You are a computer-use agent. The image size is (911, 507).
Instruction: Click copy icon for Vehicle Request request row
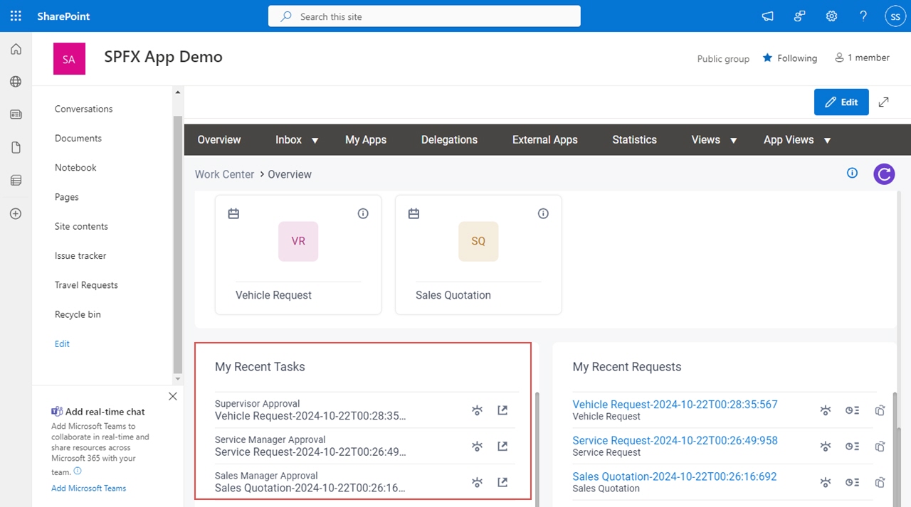click(880, 410)
